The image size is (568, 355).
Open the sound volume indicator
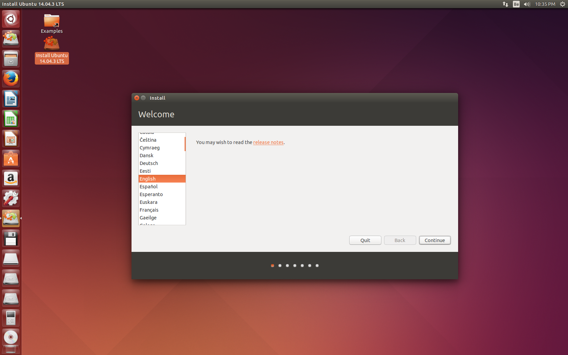click(527, 4)
